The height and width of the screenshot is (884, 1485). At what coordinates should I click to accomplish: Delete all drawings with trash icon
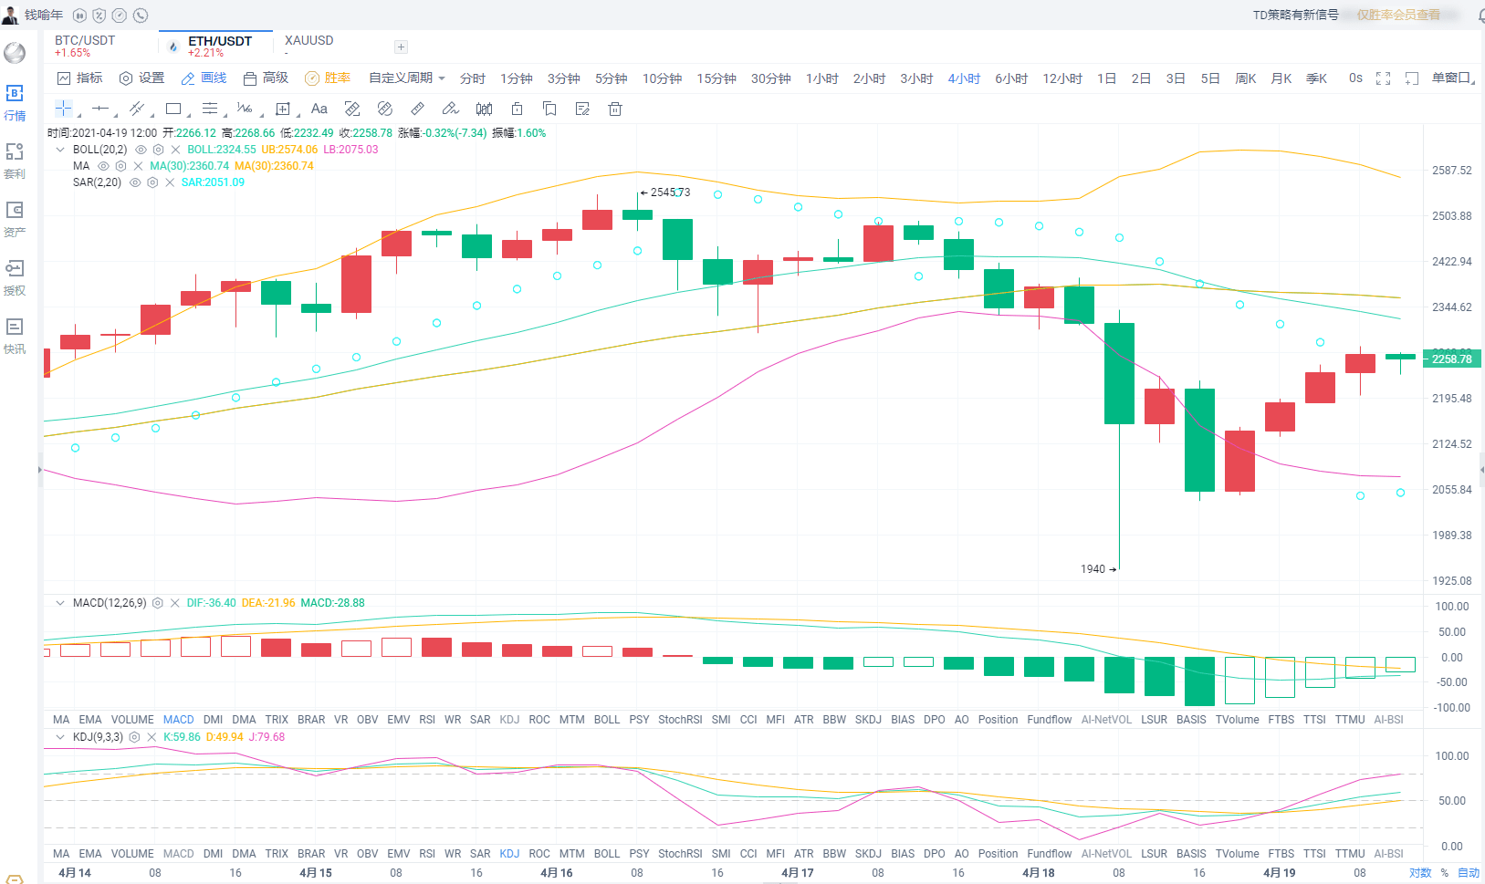[x=615, y=109]
